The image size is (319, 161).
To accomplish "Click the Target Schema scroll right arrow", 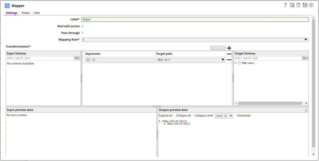I will pyautogui.click(x=306, y=103).
